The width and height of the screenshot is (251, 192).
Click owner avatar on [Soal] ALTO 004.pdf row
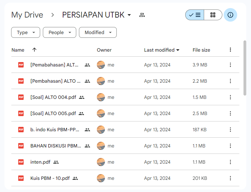click(101, 97)
